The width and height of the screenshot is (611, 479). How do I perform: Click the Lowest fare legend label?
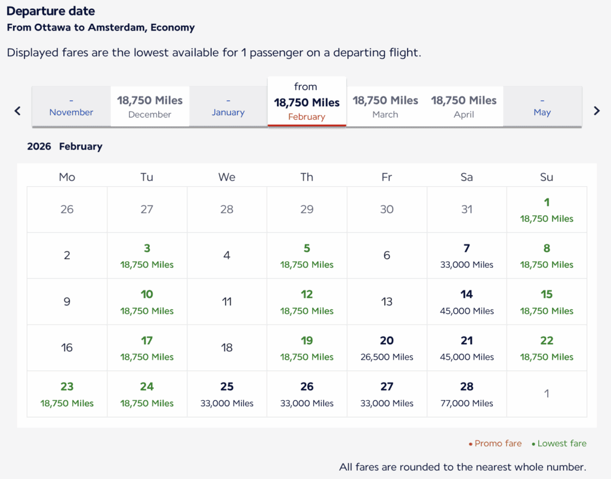[561, 444]
